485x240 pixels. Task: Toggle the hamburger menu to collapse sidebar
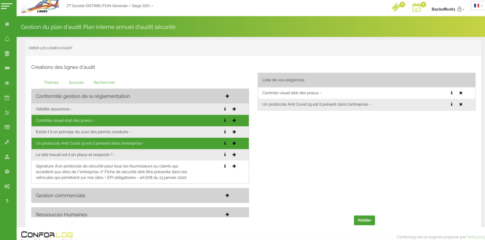click(x=7, y=6)
